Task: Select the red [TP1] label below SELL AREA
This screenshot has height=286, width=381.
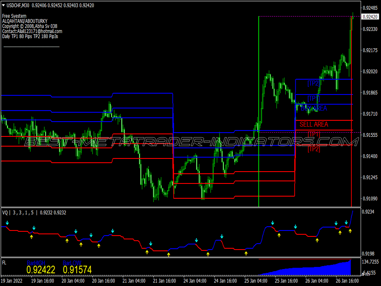Action: pos(314,134)
